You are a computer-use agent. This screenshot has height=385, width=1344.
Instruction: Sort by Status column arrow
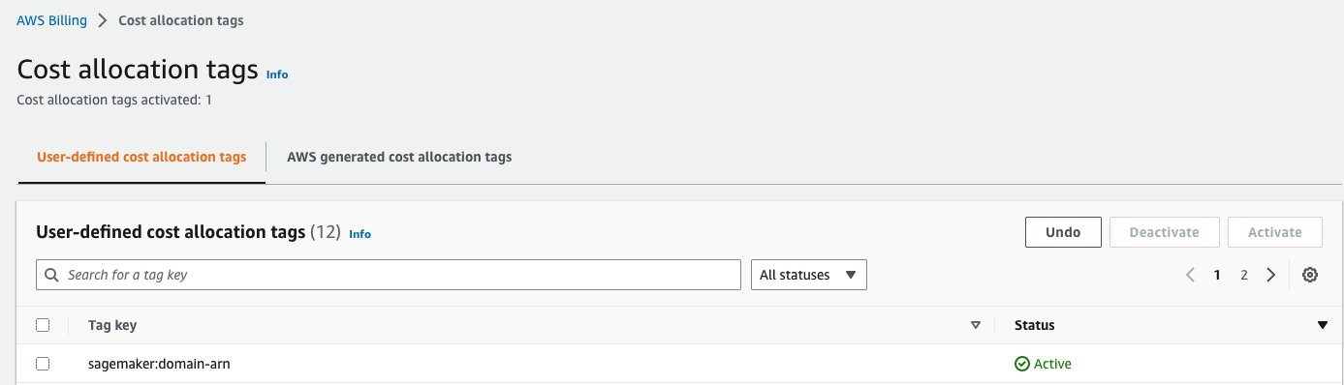coord(1323,326)
